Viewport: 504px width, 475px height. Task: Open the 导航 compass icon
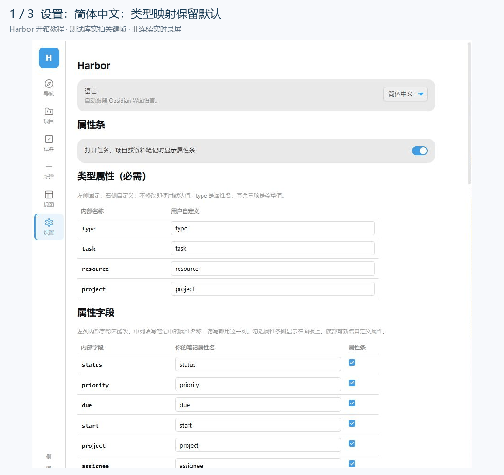coord(49,84)
